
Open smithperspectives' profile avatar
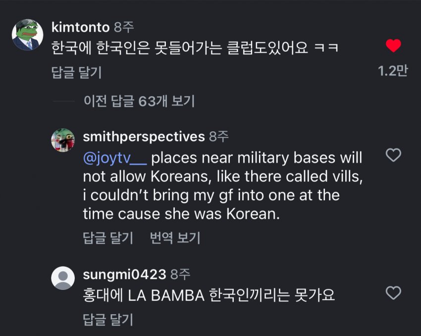[63, 140]
